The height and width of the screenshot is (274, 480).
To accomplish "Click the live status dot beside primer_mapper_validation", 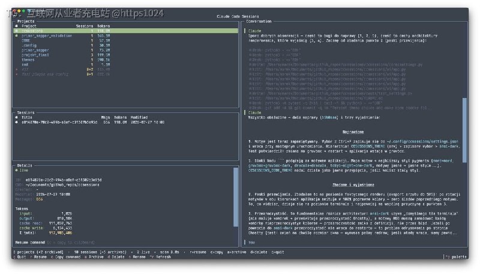I will click(17, 36).
